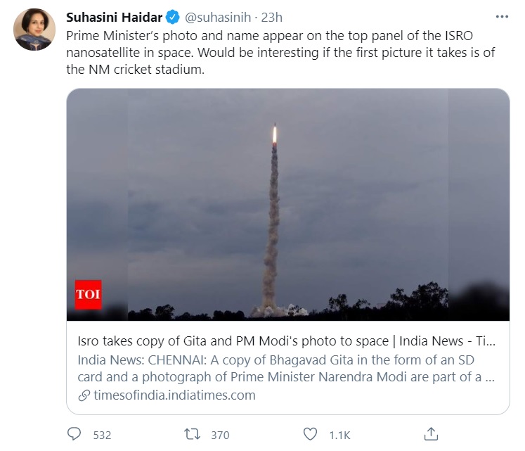Click the 'India News: CHENNAI' article description
Screen dimensions: 525x451
287,369
